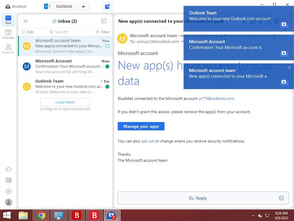Screen dimensions: 294x221
Task: Click 'Configure to see more Emails' text
Action: [x=65, y=109]
